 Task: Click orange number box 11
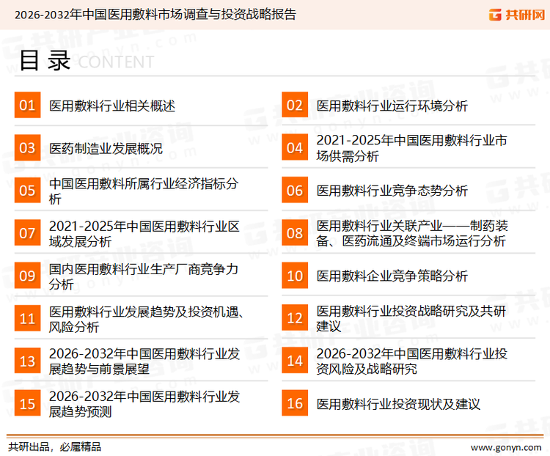tap(27, 318)
